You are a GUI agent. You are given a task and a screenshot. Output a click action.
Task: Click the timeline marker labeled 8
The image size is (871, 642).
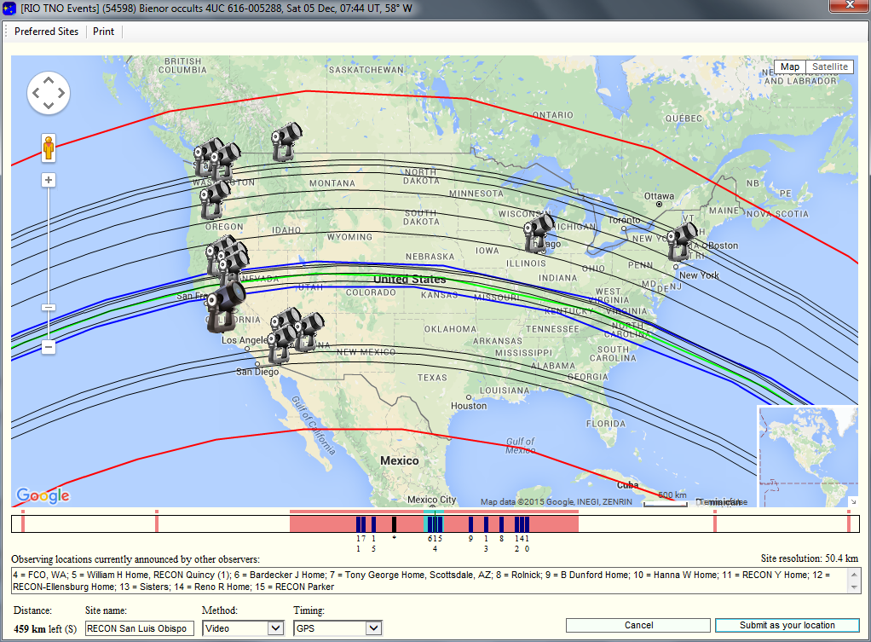click(501, 524)
